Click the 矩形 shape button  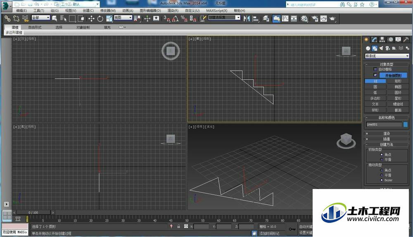(398, 81)
